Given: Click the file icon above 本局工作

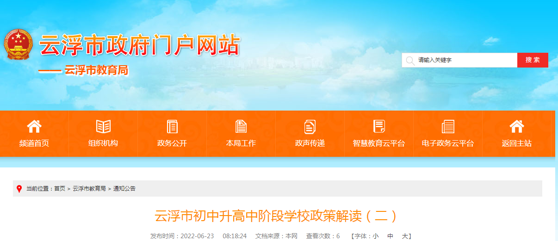Looking at the screenshot, I should point(241,126).
